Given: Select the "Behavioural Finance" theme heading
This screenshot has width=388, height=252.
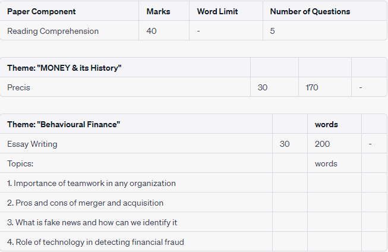Looking at the screenshot, I should (x=64, y=124).
